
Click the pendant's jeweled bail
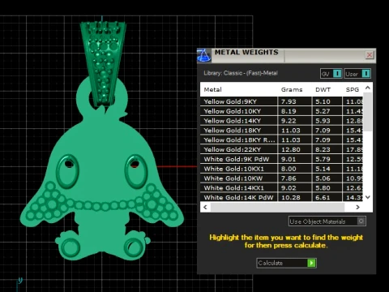pos(103,63)
